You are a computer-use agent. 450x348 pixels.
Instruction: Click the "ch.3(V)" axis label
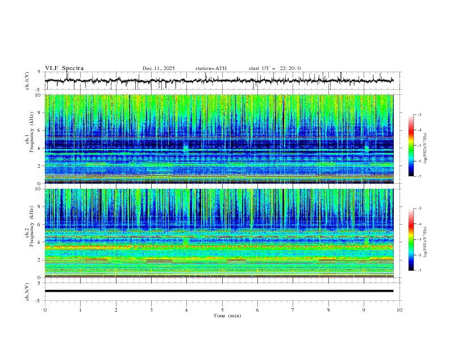27,292
